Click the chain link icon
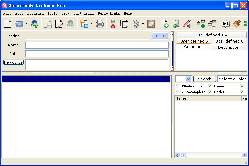Viewport: 249px width, 166px height. pyautogui.click(x=136, y=24)
